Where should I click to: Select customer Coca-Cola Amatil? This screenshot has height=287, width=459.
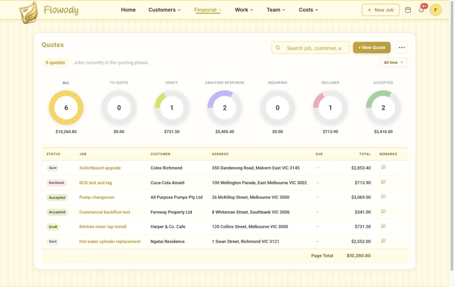click(167, 183)
